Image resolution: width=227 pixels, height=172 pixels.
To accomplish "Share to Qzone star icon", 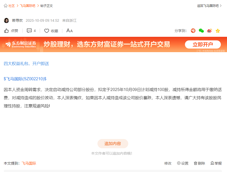I will pyautogui.click(x=218, y=31).
